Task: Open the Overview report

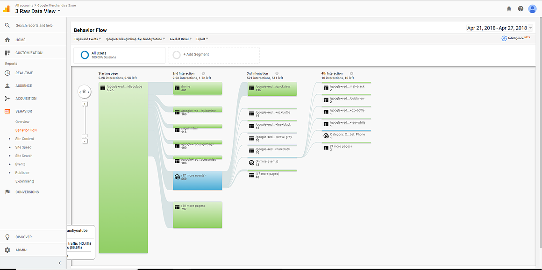Action: [x=22, y=122]
